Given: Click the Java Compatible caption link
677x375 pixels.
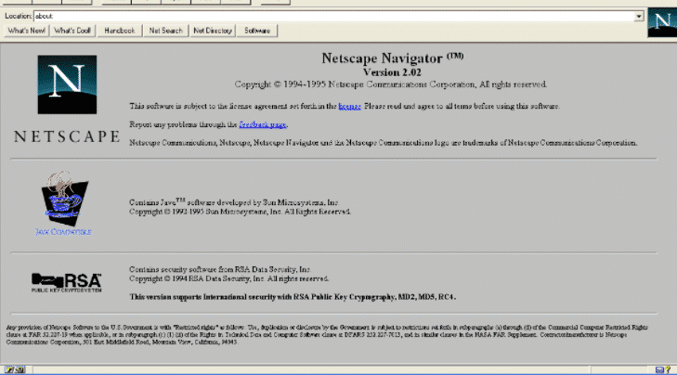Looking at the screenshot, I should point(63,232).
